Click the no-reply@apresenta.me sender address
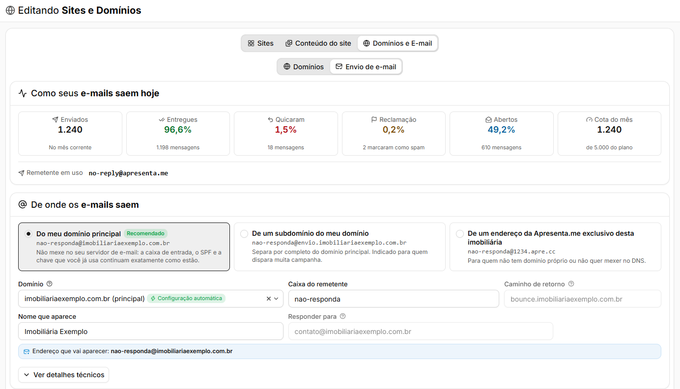 tap(128, 173)
